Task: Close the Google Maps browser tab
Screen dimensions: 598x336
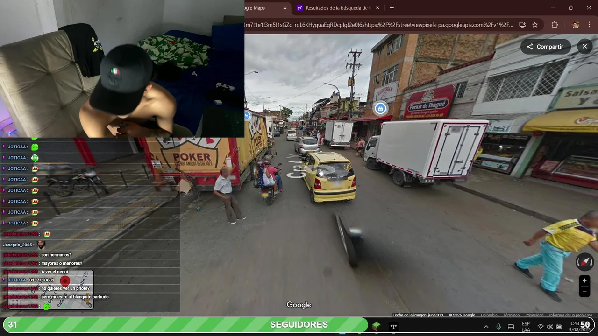Action: [285, 8]
